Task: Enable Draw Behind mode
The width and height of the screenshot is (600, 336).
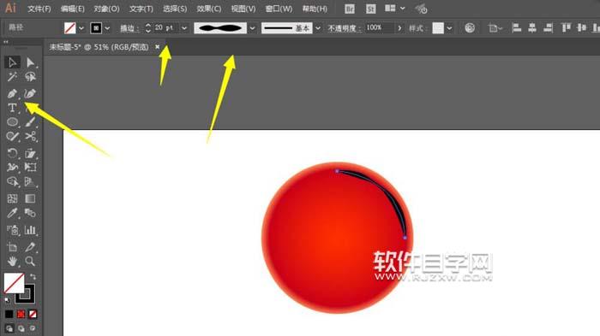Action: (x=21, y=328)
